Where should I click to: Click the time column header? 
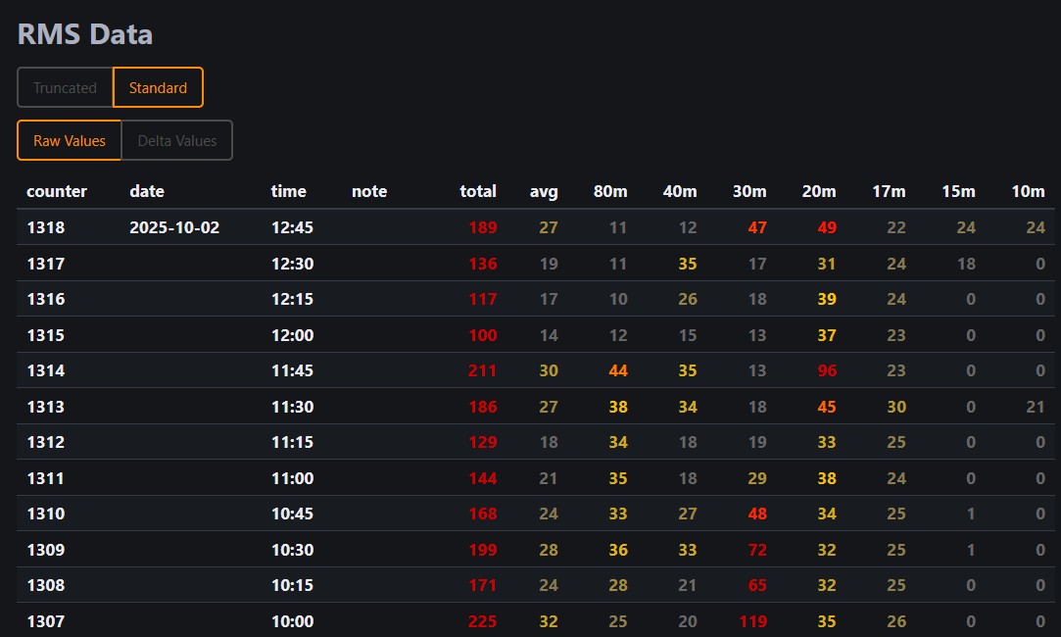(x=289, y=191)
